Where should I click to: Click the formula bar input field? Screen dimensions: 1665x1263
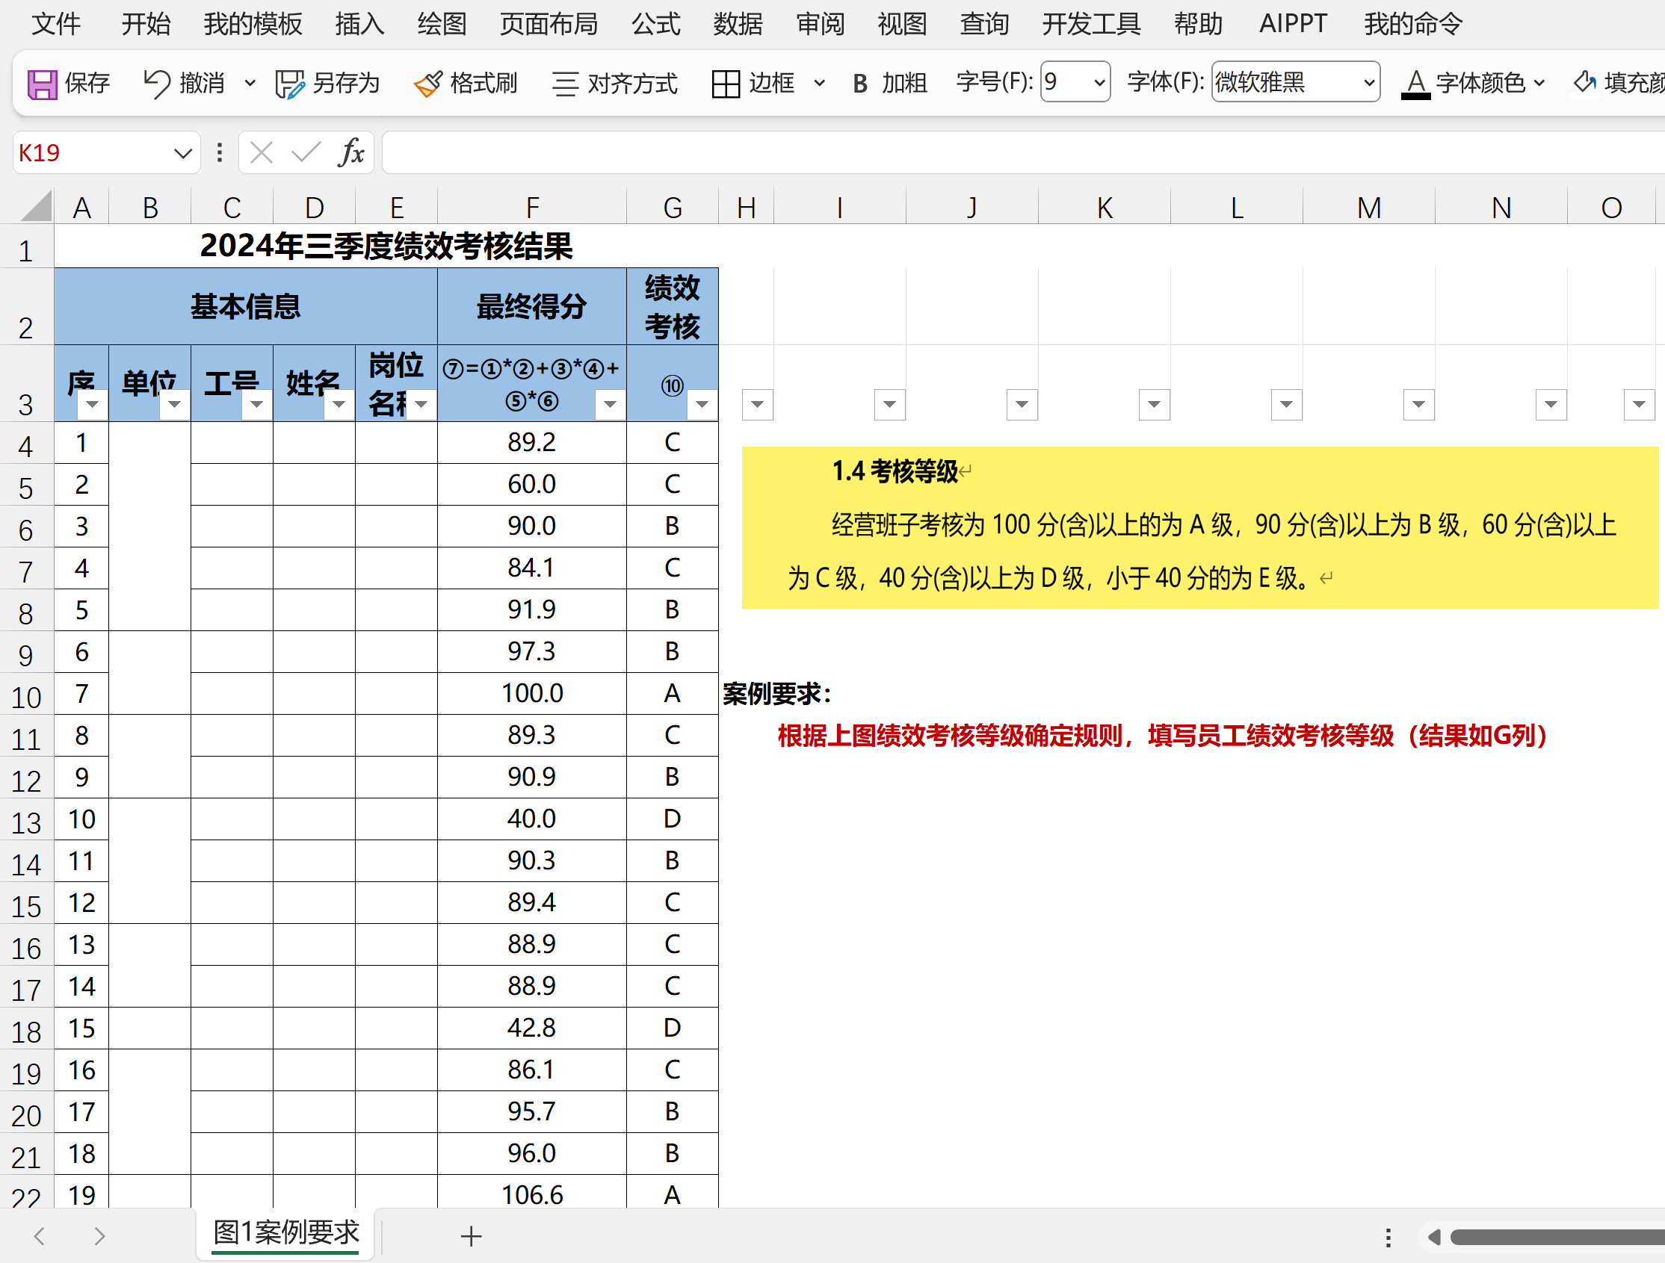[1022, 152]
